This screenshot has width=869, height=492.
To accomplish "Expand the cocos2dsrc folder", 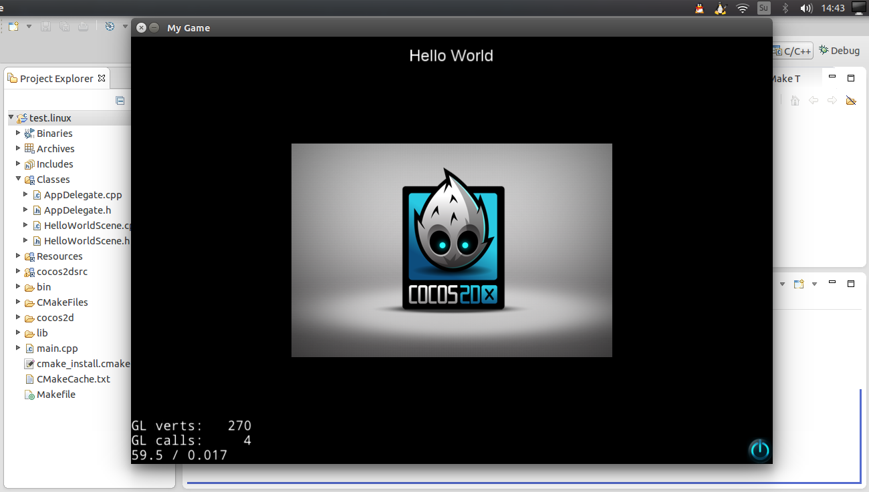I will point(18,271).
